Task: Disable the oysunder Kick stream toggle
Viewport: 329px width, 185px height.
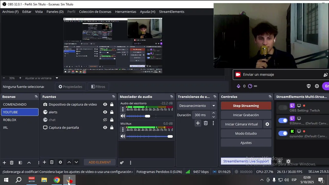Action: pos(283,133)
